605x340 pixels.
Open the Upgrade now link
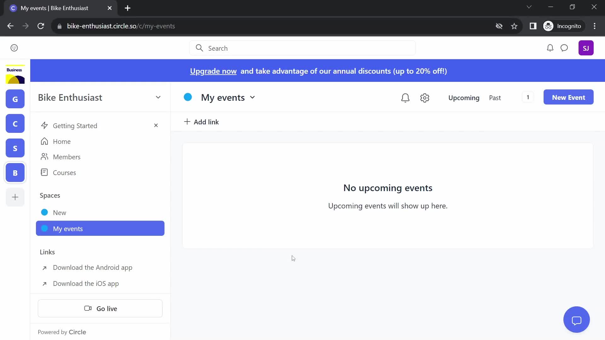coord(213,71)
